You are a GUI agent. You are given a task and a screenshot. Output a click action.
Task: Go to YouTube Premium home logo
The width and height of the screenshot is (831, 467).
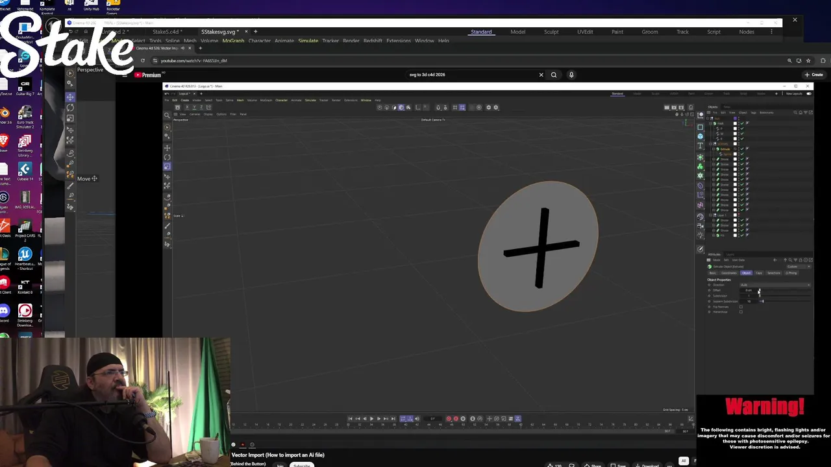coord(147,75)
